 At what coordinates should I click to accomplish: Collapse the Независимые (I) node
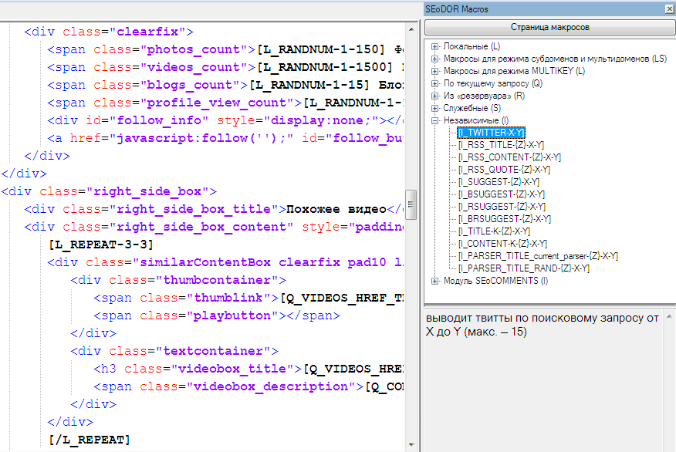coord(436,121)
